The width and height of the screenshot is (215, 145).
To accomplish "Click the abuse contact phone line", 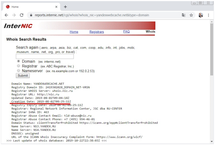I will pyautogui.click(x=53, y=119).
